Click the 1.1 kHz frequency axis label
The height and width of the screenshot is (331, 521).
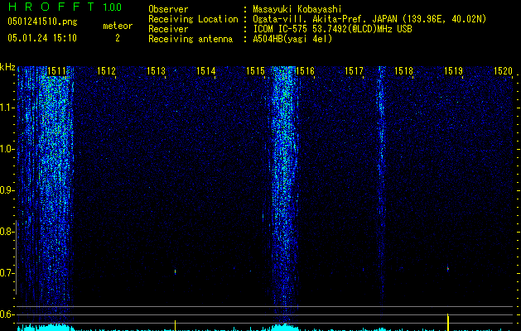7,108
